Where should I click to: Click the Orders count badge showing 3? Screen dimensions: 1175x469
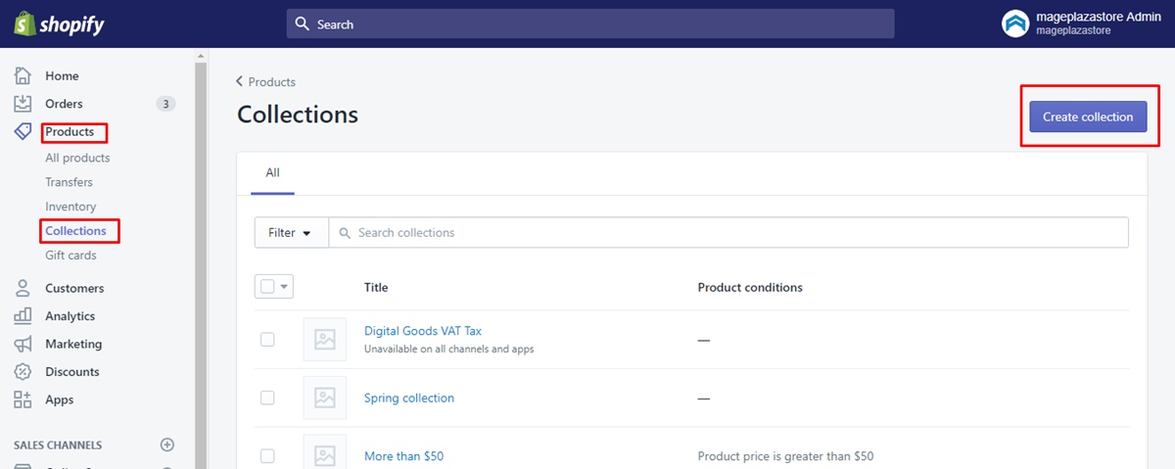pyautogui.click(x=165, y=104)
